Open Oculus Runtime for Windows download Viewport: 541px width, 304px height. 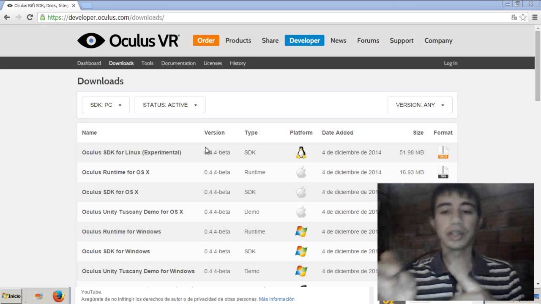pos(121,231)
